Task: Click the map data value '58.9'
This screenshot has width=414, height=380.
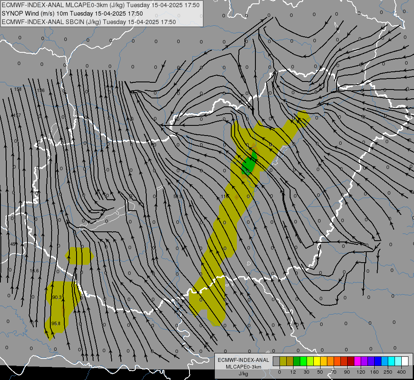Action: pyautogui.click(x=178, y=196)
